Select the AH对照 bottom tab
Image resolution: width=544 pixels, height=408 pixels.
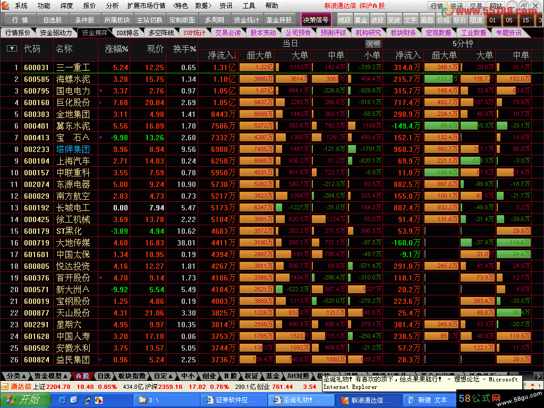[x=299, y=376]
